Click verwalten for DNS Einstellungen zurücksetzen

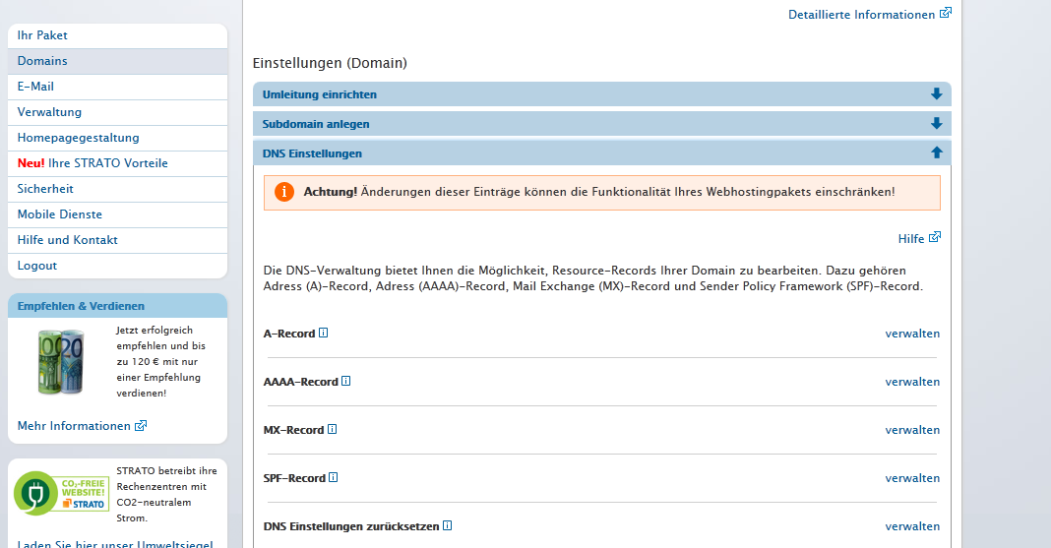click(x=912, y=526)
